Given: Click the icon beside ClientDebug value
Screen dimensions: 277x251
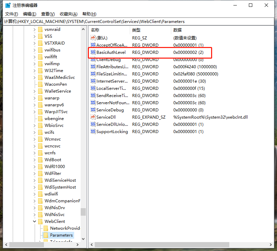Looking at the screenshot, I should pyautogui.click(x=93, y=59).
